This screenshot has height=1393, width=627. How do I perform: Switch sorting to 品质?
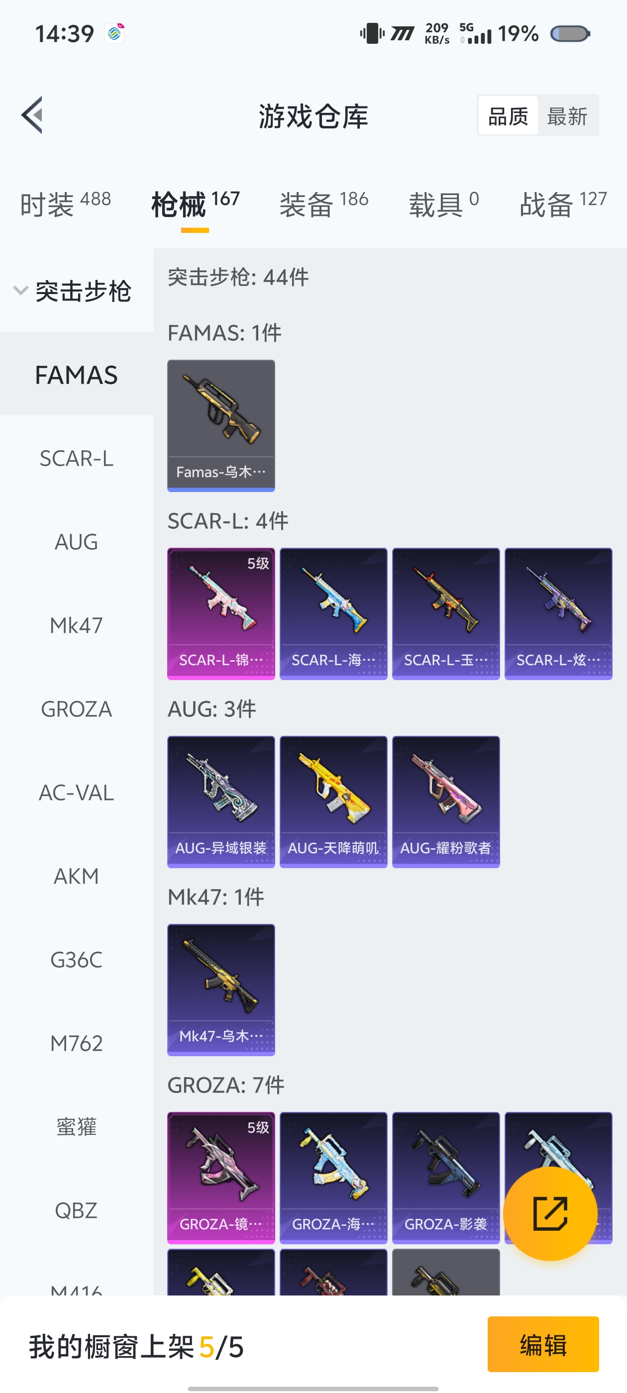click(508, 116)
